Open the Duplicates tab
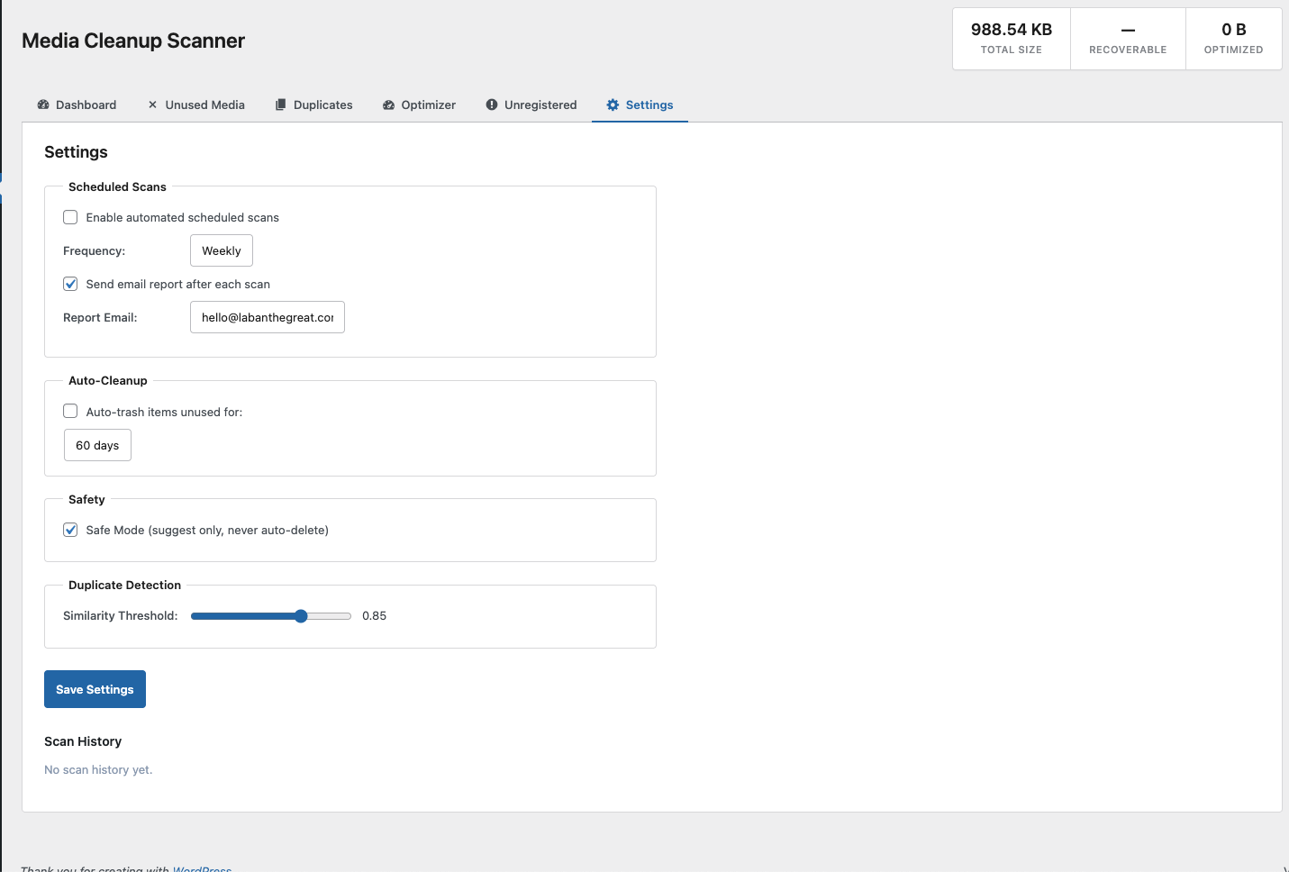This screenshot has width=1289, height=872. click(x=314, y=104)
